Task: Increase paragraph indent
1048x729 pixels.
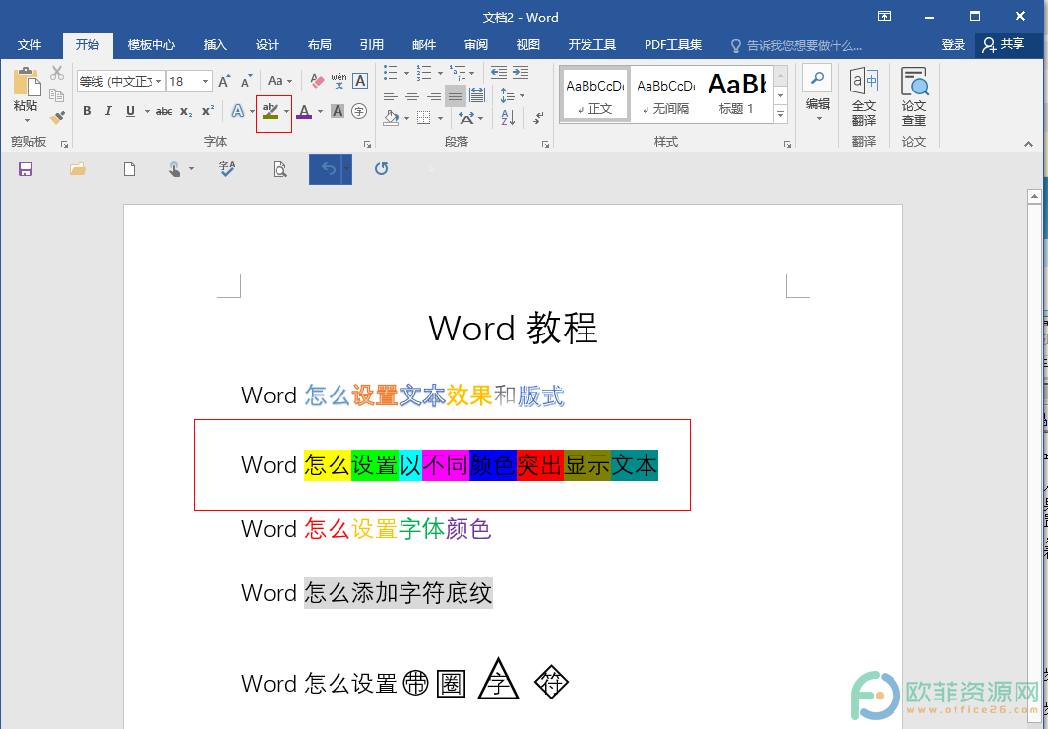Action: coord(520,72)
